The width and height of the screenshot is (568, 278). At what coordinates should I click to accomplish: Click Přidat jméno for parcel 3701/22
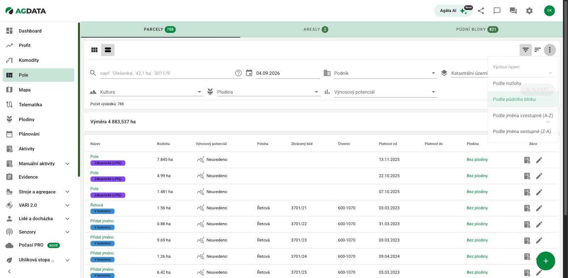click(x=102, y=221)
